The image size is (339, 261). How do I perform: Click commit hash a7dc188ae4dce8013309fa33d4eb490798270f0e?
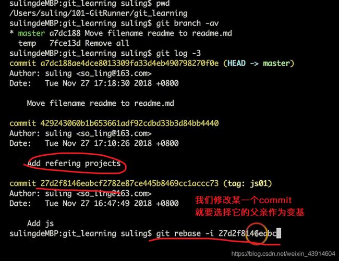[129, 63]
